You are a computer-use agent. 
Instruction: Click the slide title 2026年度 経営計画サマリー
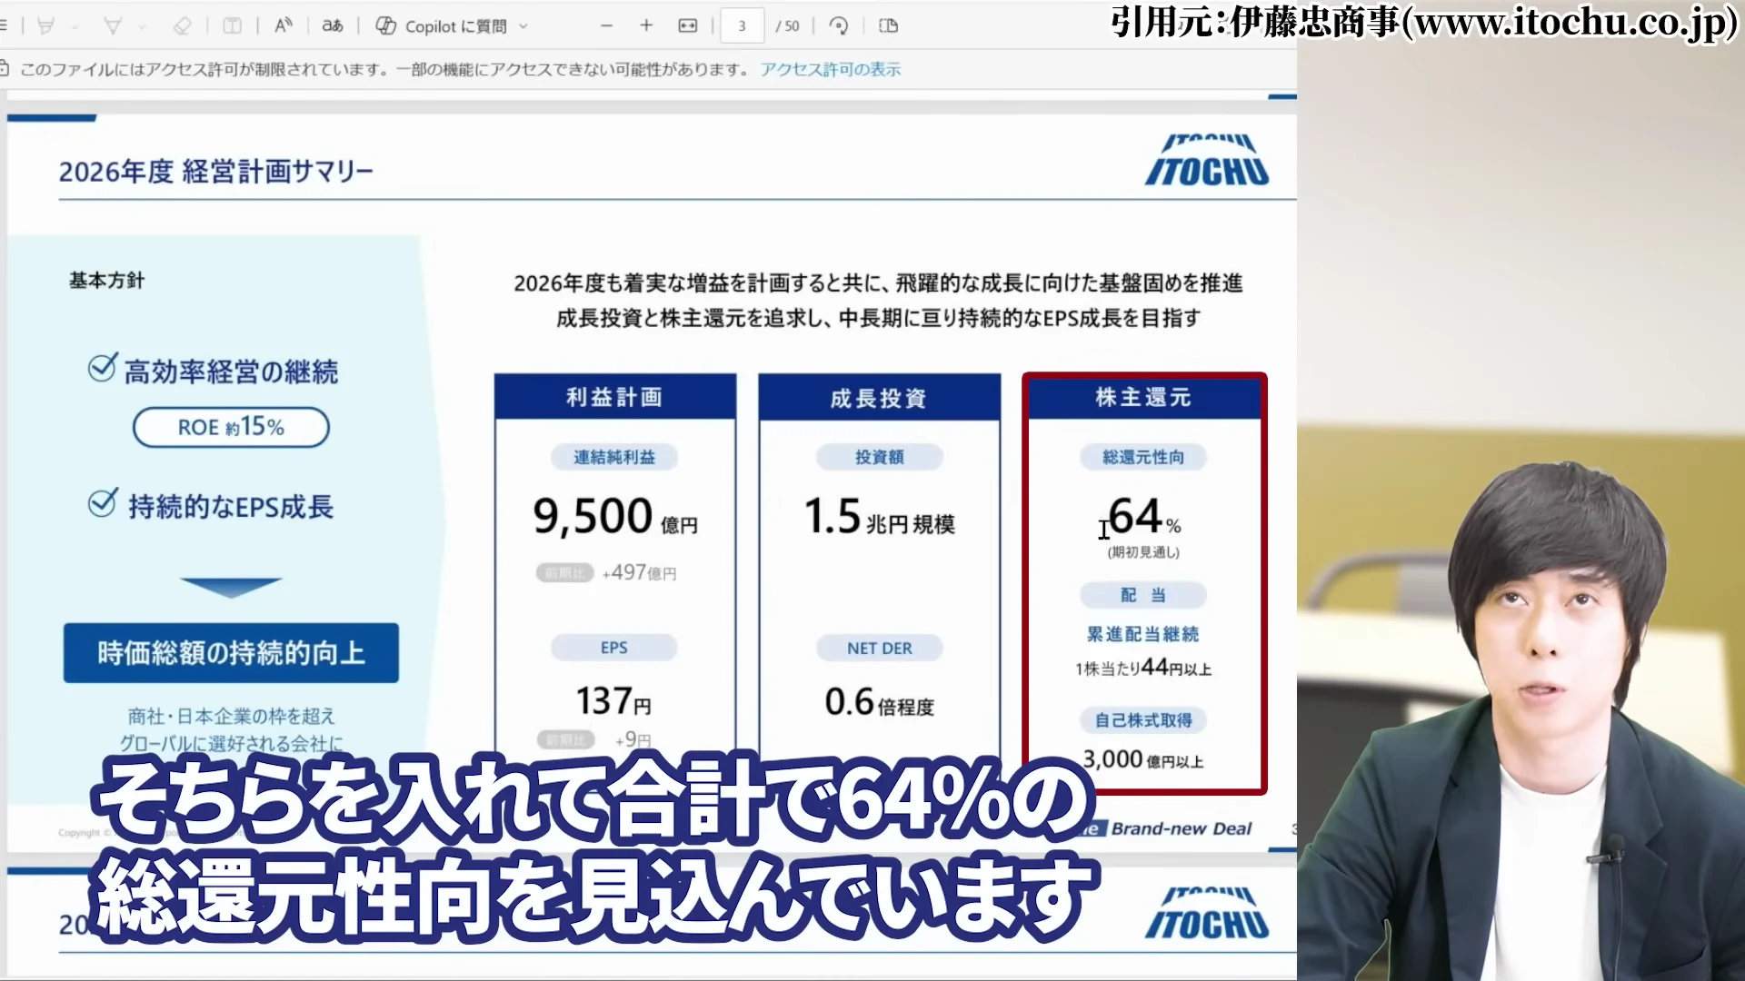point(216,171)
